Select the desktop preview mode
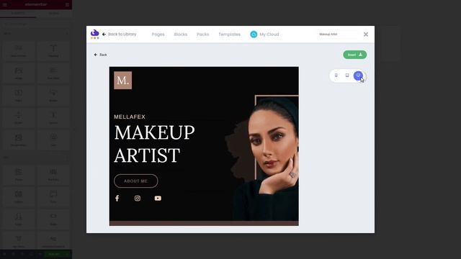This screenshot has width=461, height=259. (x=358, y=76)
